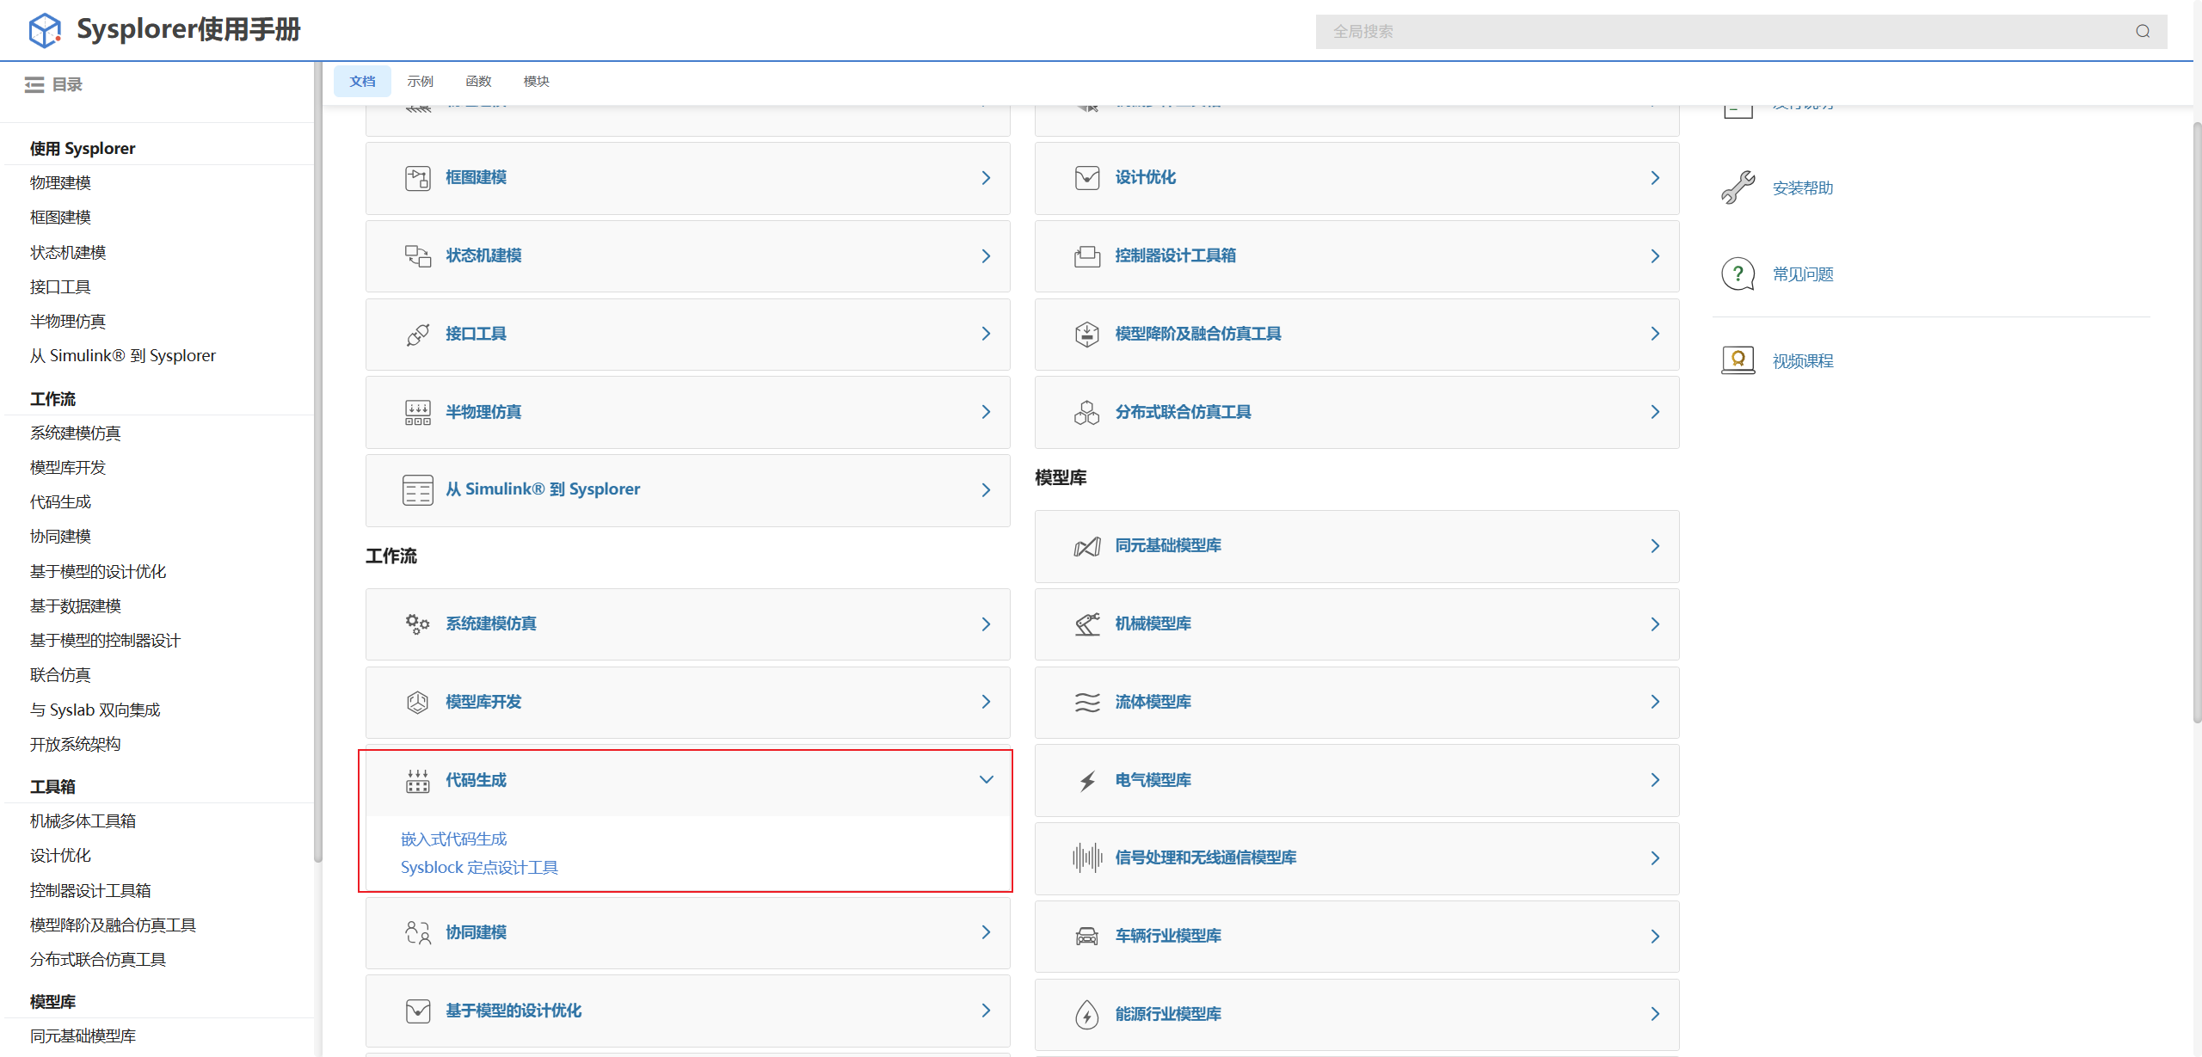The width and height of the screenshot is (2202, 1057).
Task: Expand the 设计优化 card chevron
Action: tap(1656, 178)
